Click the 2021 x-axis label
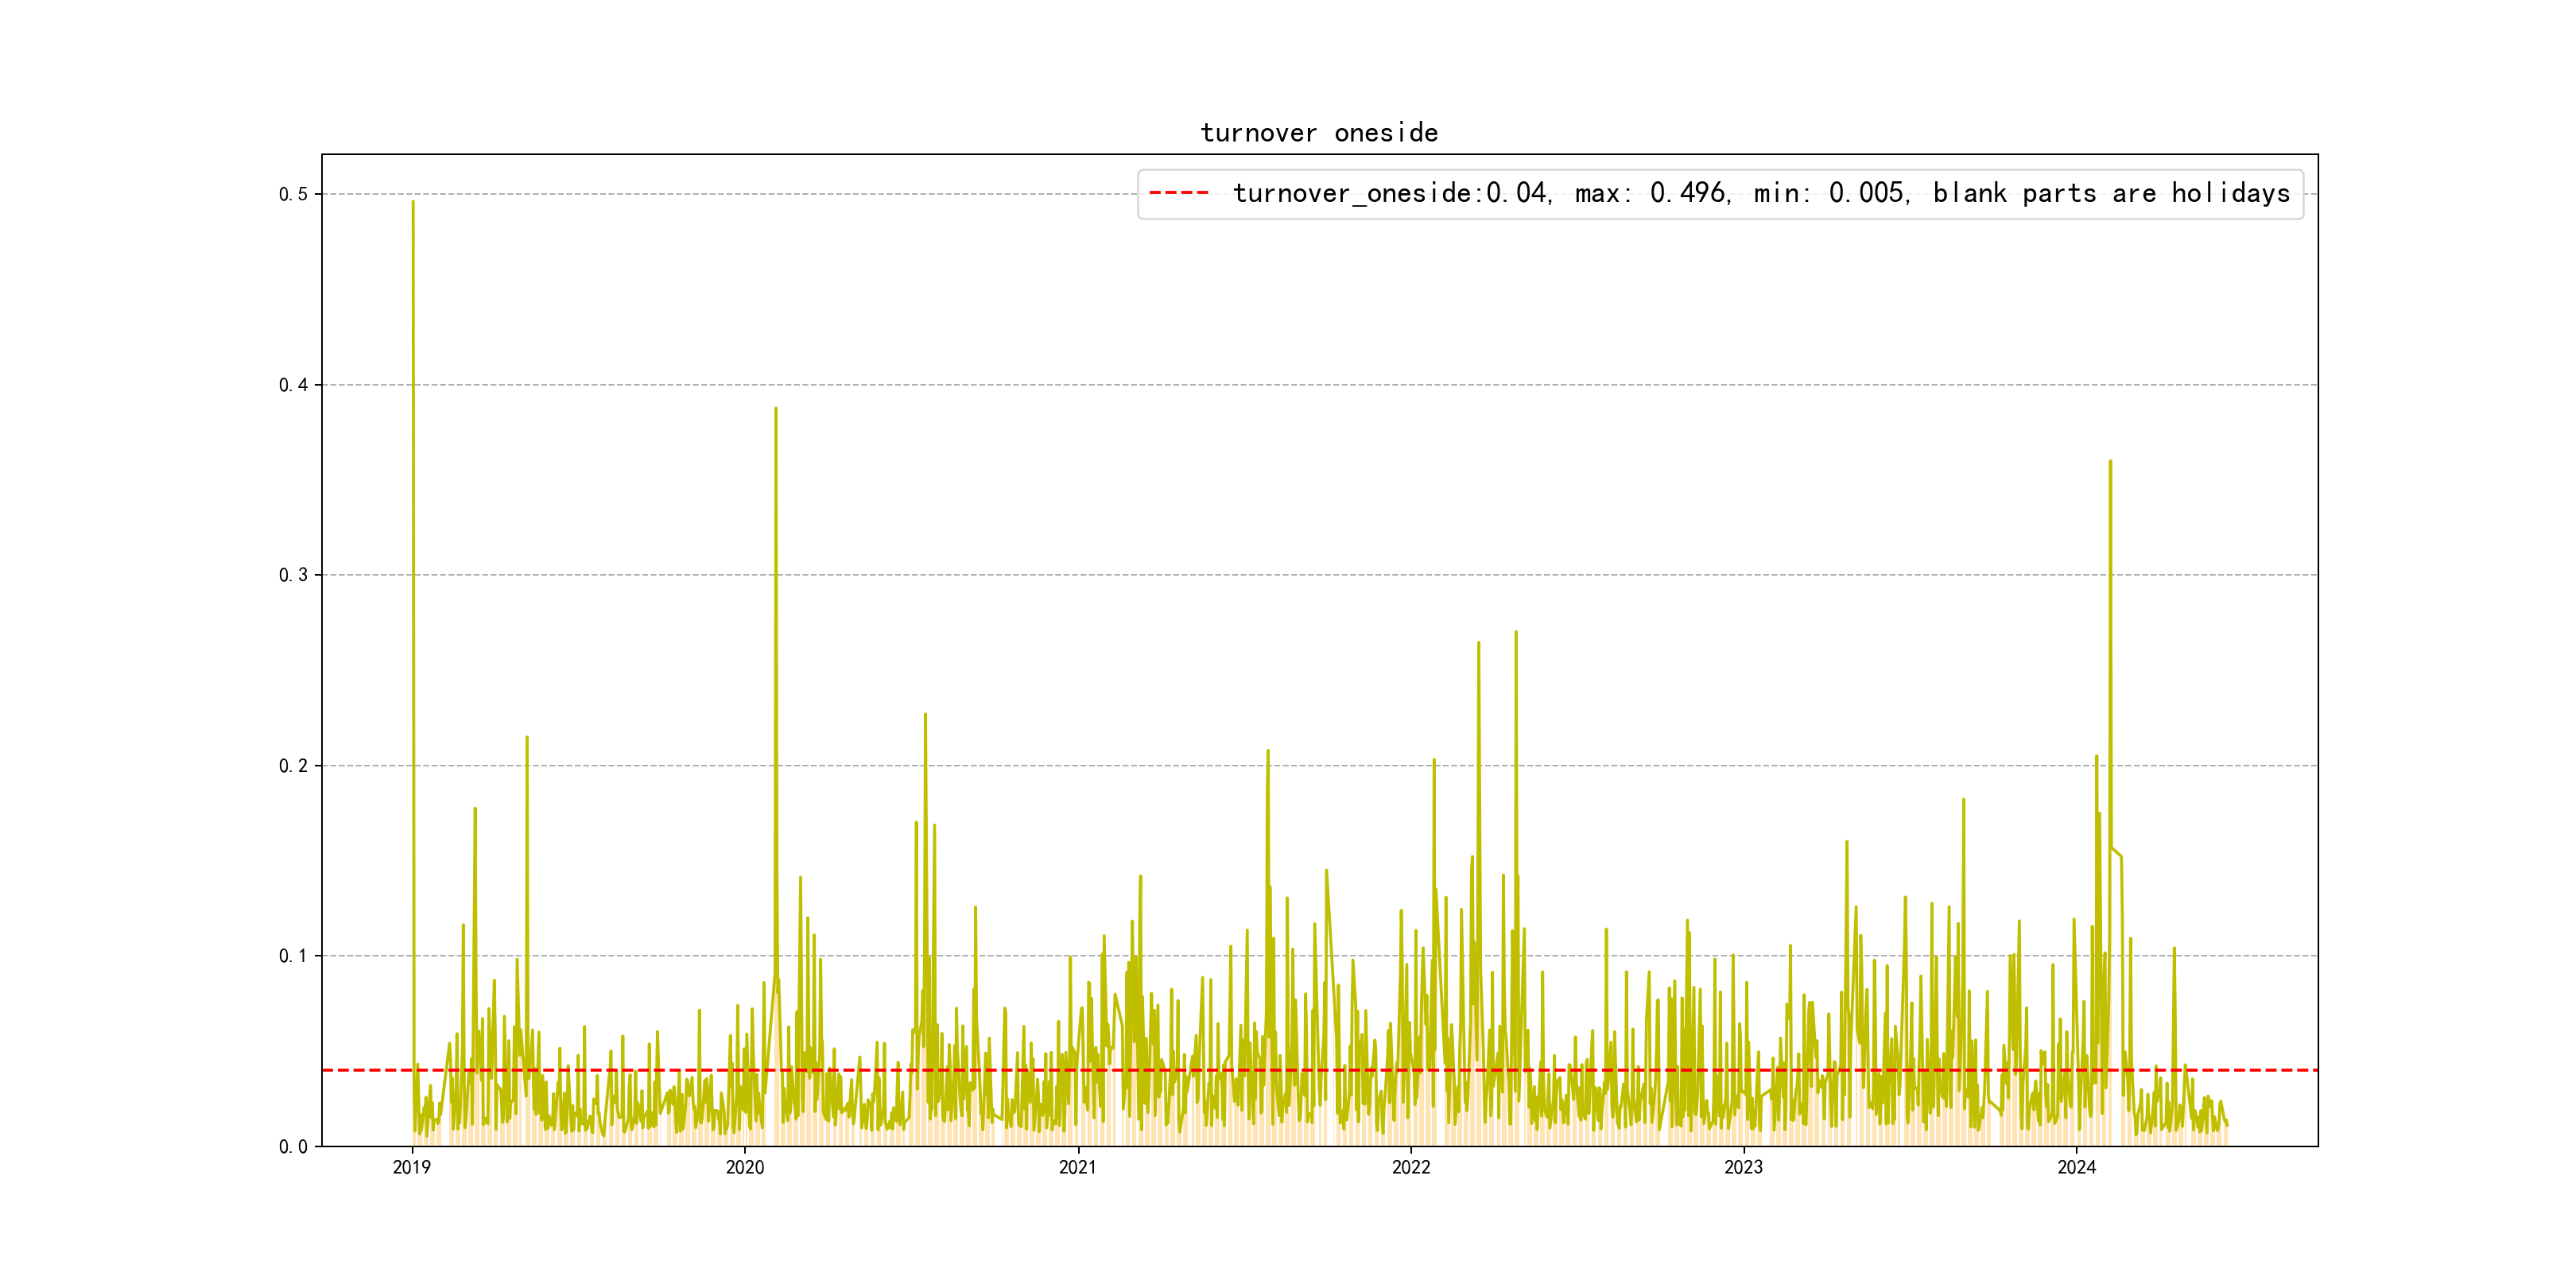 coord(1077,1167)
